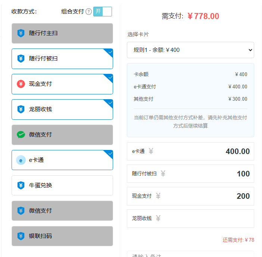Select the 牛蛋兑换 payment method
The width and height of the screenshot is (262, 257).
click(62, 185)
